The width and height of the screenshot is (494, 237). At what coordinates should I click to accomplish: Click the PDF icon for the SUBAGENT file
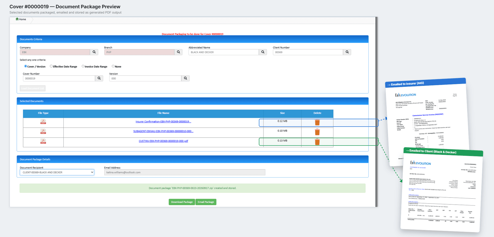(x=43, y=132)
